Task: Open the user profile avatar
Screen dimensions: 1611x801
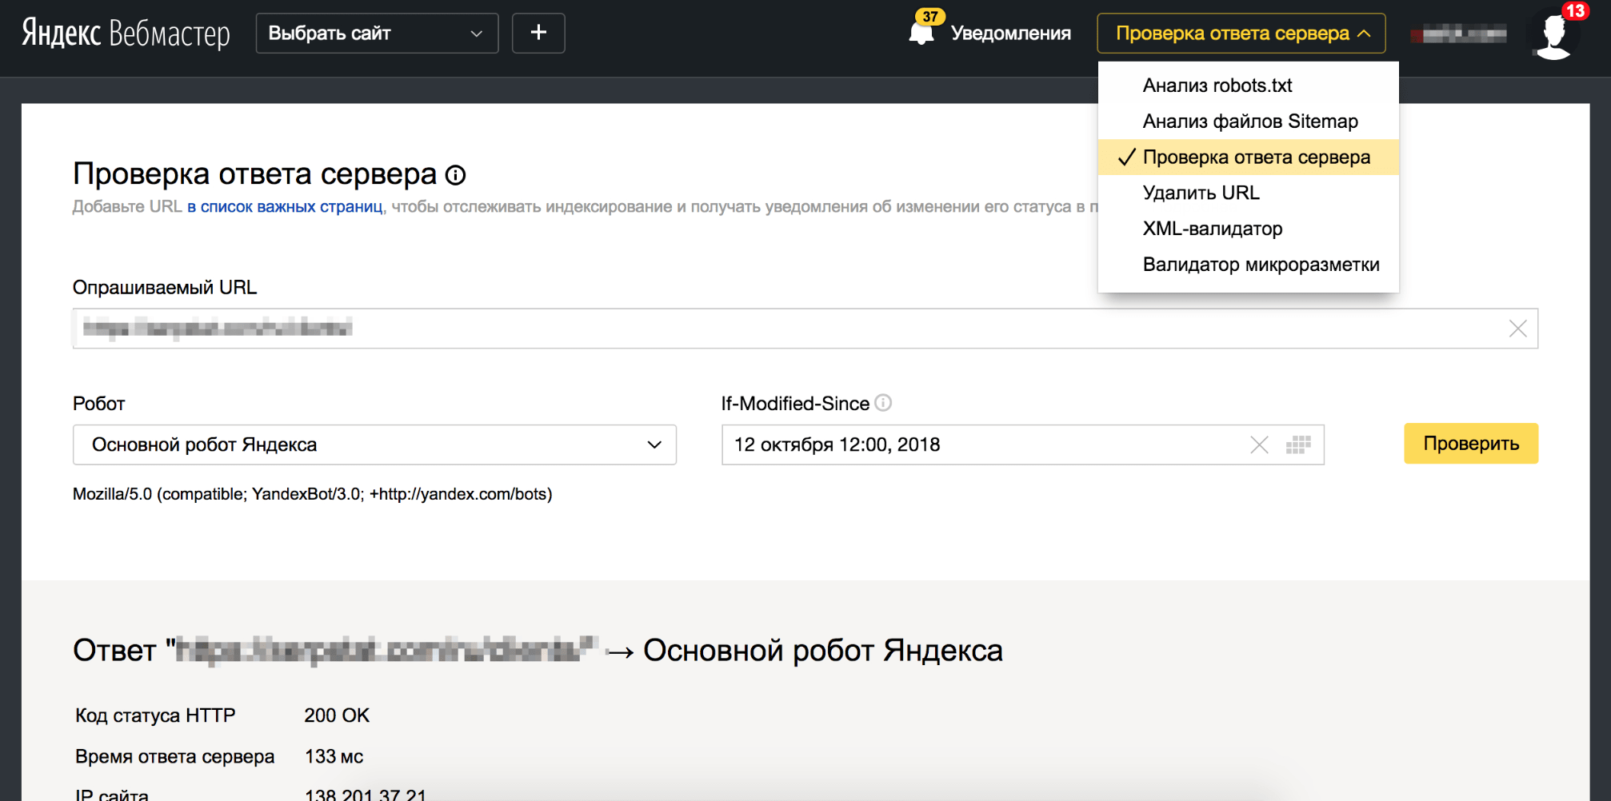Action: (1552, 34)
